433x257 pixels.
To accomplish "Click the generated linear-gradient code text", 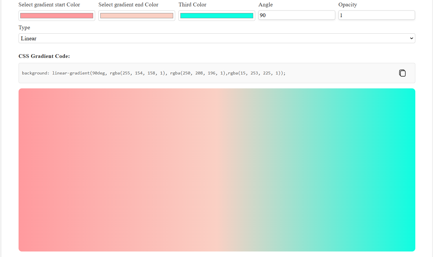I will [x=154, y=73].
